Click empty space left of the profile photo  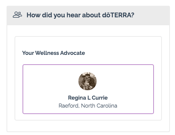51,81
